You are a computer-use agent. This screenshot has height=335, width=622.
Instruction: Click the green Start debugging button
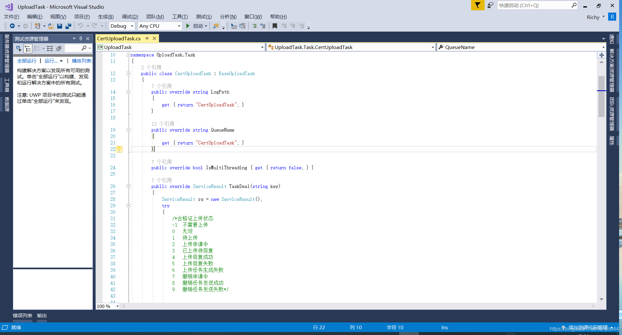point(188,26)
